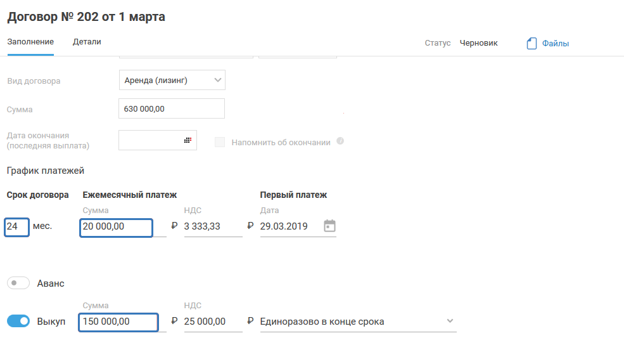Open calendar icon for Первый платеж date
This screenshot has height=345, width=624.
tap(329, 226)
